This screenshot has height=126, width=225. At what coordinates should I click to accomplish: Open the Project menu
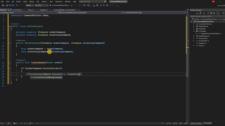19,1
